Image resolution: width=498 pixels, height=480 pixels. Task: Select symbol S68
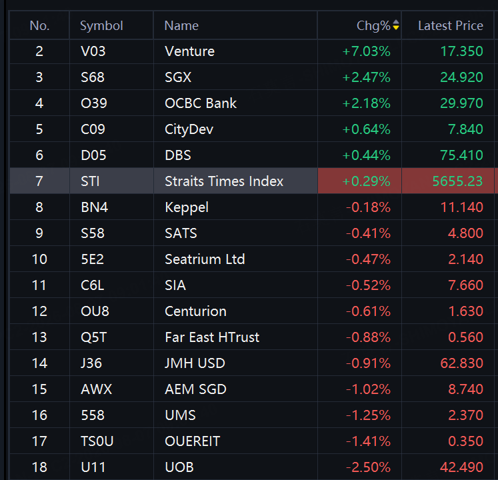[93, 77]
